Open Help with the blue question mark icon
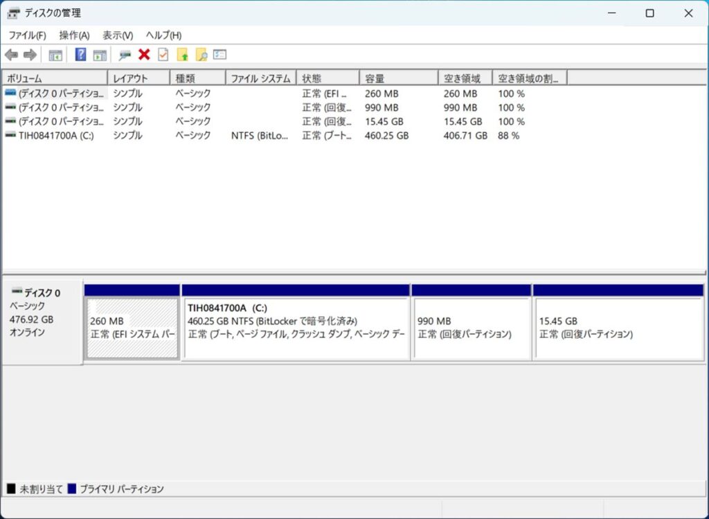The height and width of the screenshot is (519, 709). (x=80, y=55)
